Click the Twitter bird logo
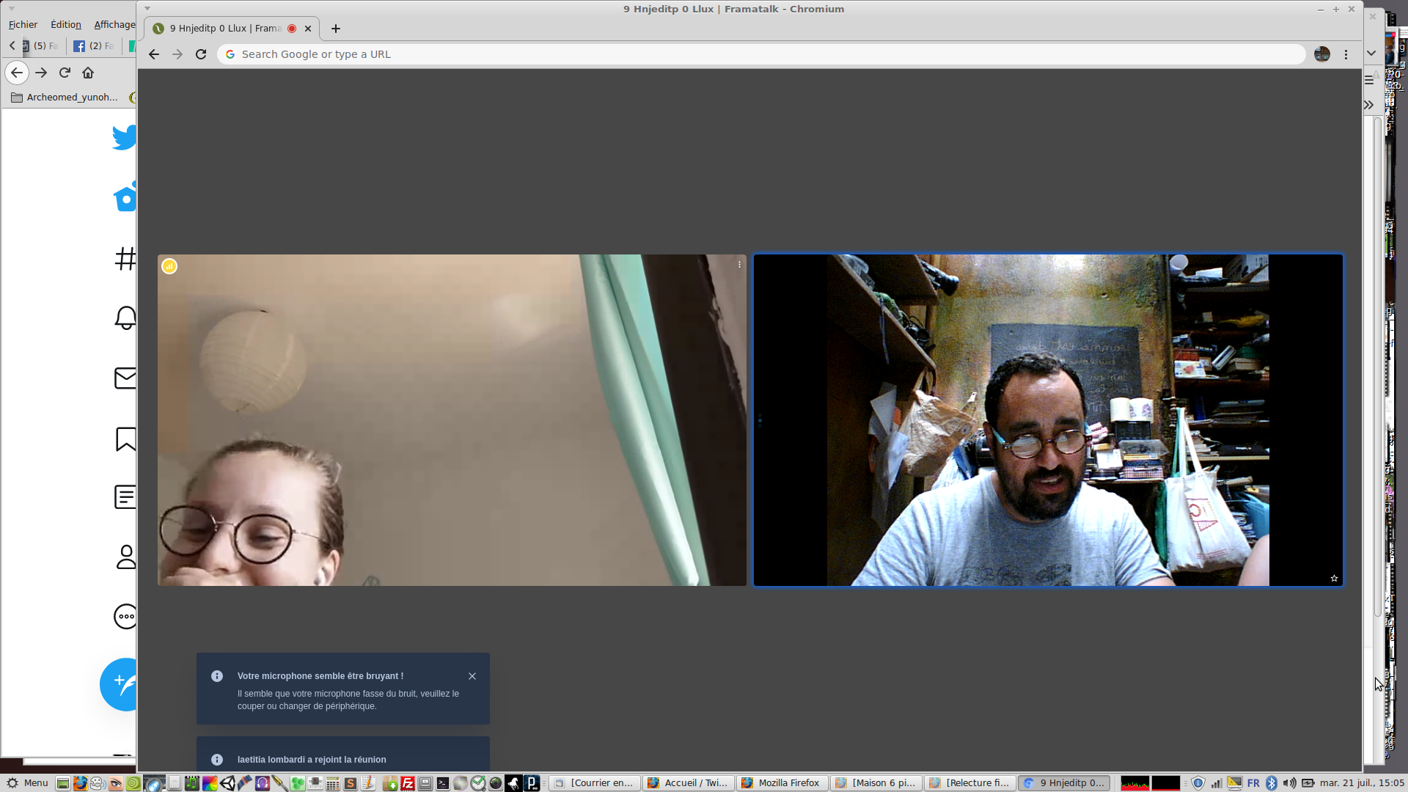The image size is (1408, 792). pos(125,137)
